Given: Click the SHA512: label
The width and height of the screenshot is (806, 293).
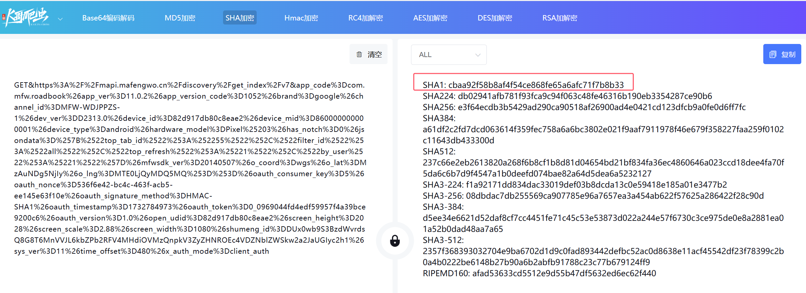Looking at the screenshot, I should tap(439, 151).
